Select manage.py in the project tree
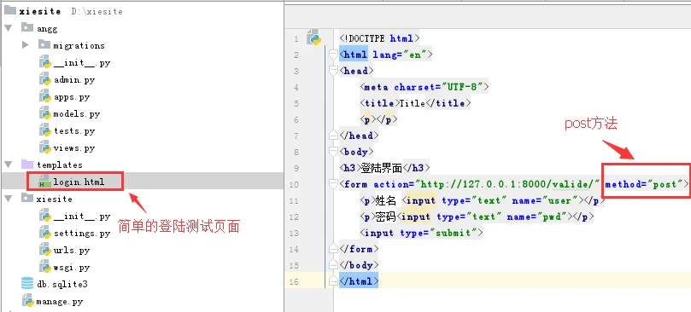 [60, 302]
